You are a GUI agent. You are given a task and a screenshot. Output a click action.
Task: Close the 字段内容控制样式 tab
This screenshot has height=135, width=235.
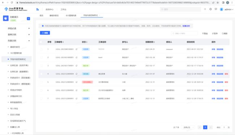point(99,15)
